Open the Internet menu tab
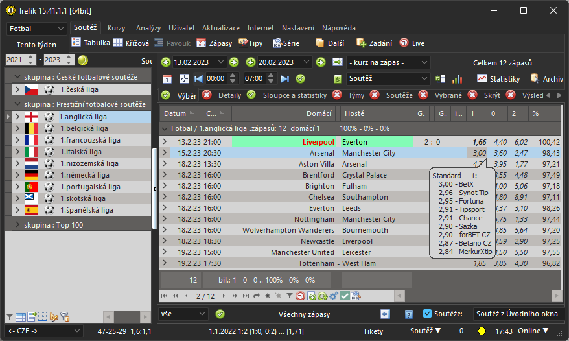This screenshot has width=569, height=341. [x=261, y=28]
